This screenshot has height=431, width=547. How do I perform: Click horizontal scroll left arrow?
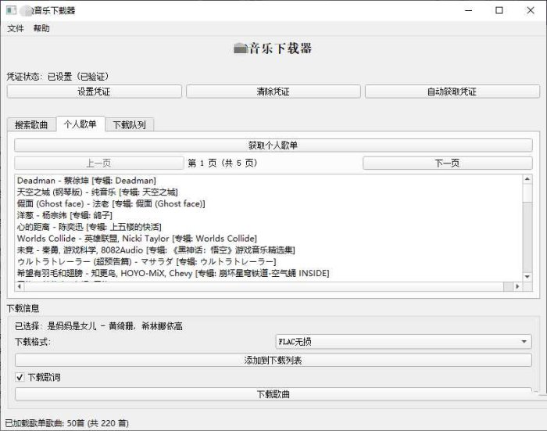click(x=20, y=286)
